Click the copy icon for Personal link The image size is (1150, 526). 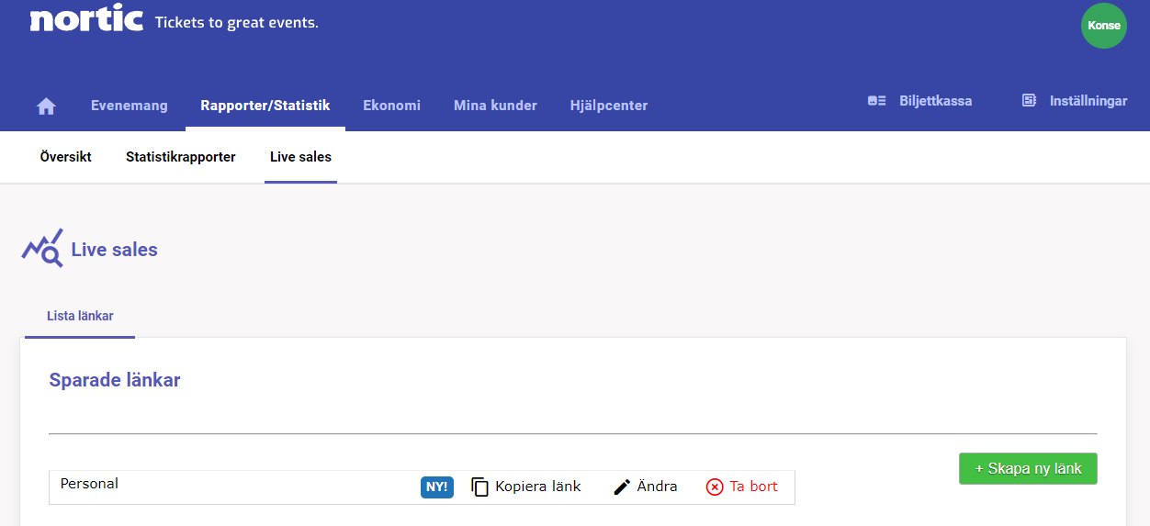tap(480, 487)
